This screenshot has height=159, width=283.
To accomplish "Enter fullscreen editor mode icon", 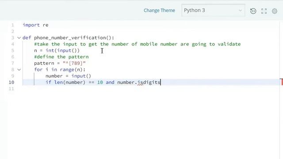I will (x=264, y=11).
